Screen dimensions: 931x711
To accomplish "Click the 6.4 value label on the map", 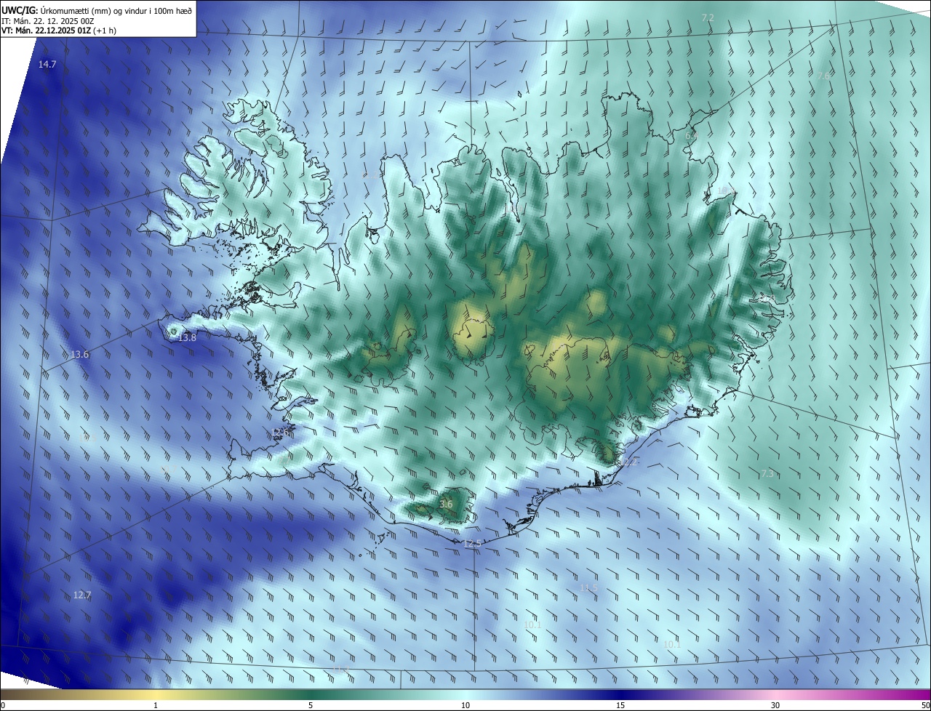I will (692, 135).
